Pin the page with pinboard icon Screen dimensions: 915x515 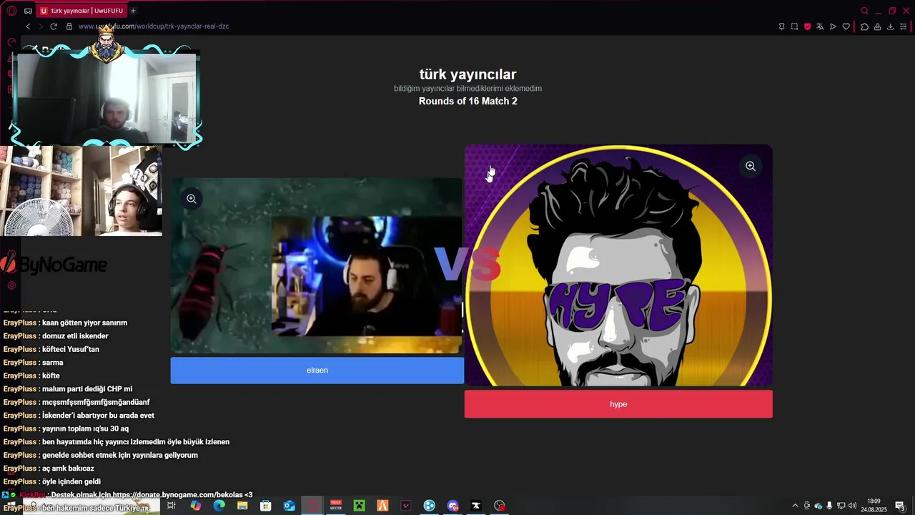(x=781, y=26)
